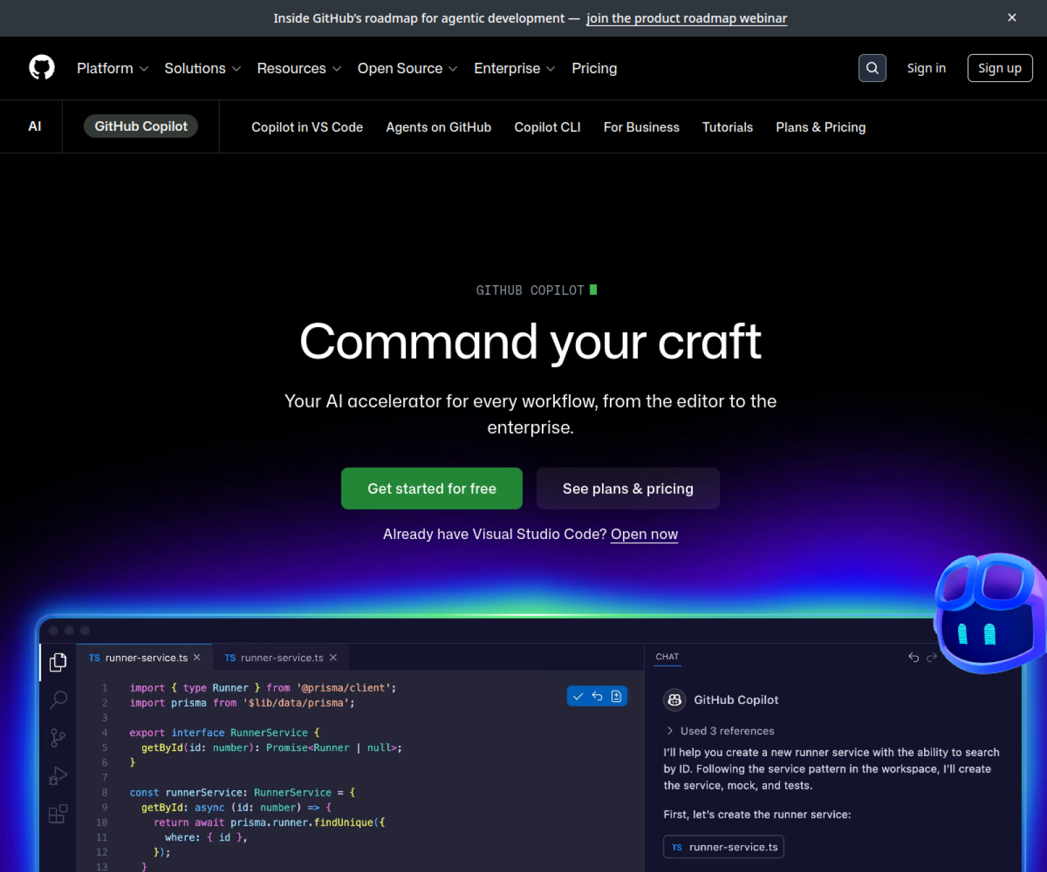
Task: Expand the Platform dropdown menu
Action: click(113, 68)
